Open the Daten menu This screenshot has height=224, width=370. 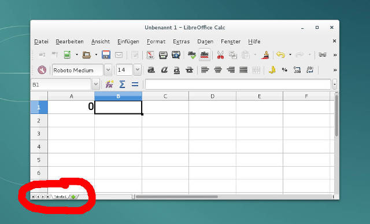tap(205, 42)
